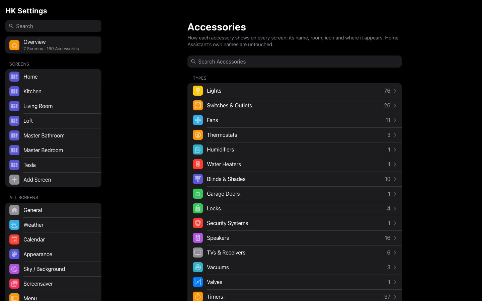Screen dimensions: 482x301
Task: Open the Tesla screen entry
Action: pyautogui.click(x=53, y=165)
